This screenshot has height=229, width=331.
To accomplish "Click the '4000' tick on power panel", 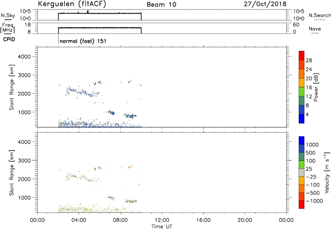I will pyautogui.click(x=24, y=57).
